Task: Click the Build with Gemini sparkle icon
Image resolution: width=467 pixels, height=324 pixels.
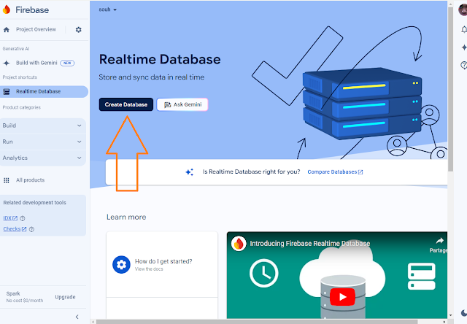Action: 7,63
